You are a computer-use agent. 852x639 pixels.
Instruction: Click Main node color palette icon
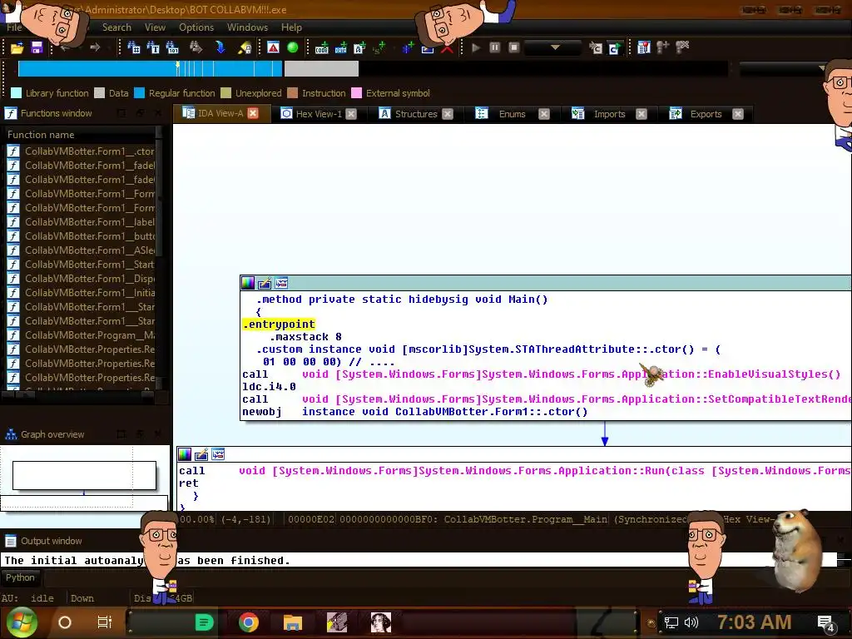click(248, 283)
